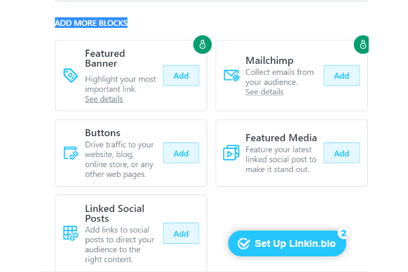Click the Buttons link-window icon

[71, 153]
